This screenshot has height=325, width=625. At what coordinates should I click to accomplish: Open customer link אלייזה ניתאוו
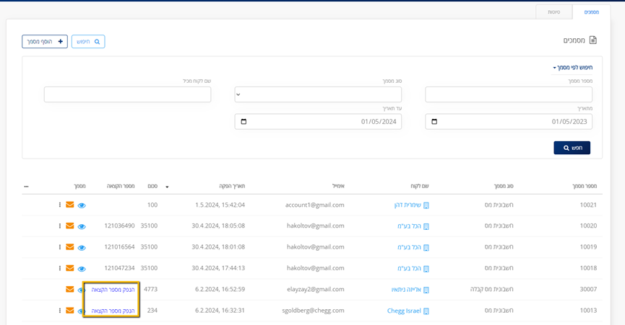[406, 290]
